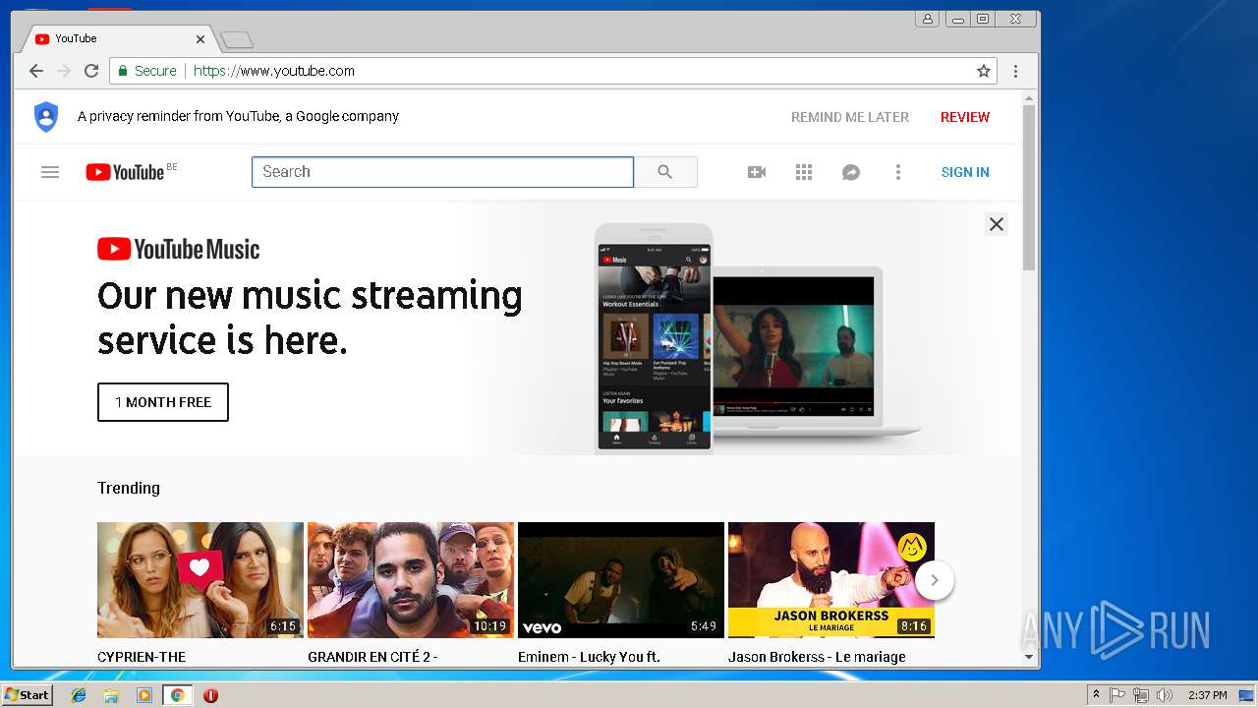Viewport: 1258px width, 708px height.
Task: Click the CYPRIEN-THE video title
Action: pos(142,657)
